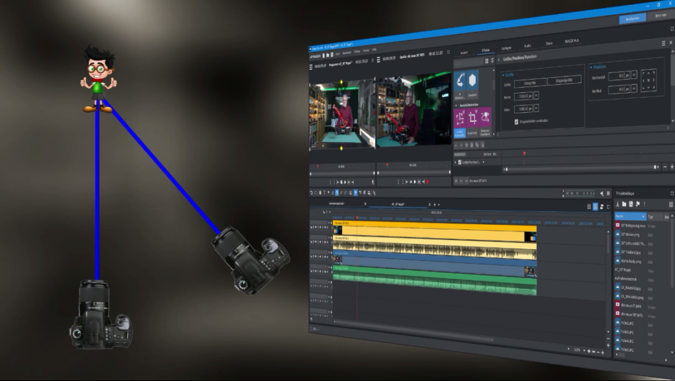Open Media Pool hamburger menu near MAGIX Hub

point(663,43)
